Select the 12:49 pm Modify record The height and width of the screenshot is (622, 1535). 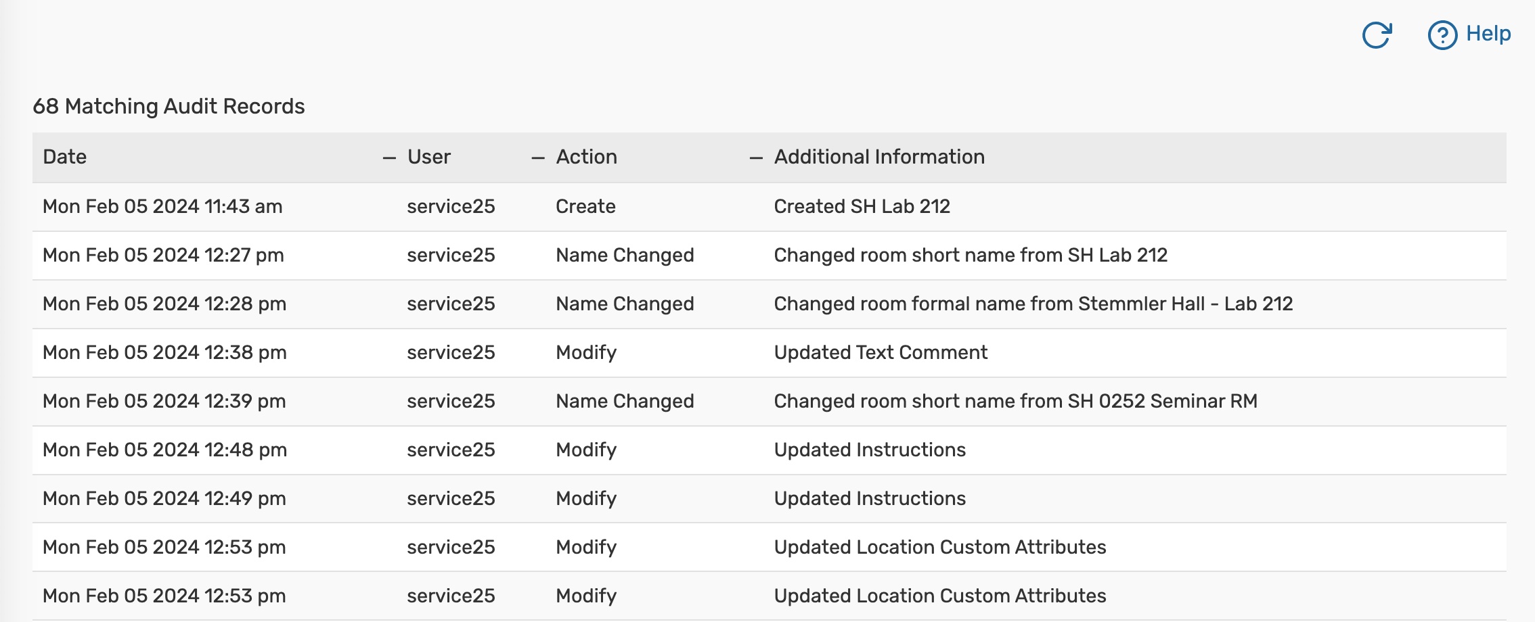(586, 499)
